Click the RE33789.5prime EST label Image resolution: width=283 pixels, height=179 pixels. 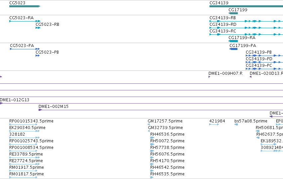(26, 154)
